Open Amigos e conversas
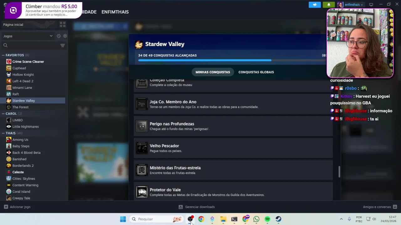 tap(380, 207)
